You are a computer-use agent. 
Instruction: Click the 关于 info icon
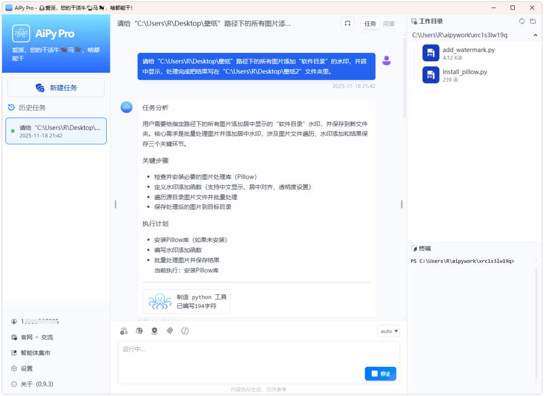click(14, 384)
